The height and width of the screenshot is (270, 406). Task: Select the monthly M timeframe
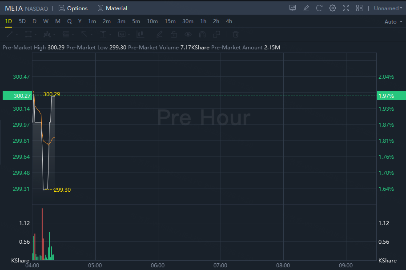(58, 21)
